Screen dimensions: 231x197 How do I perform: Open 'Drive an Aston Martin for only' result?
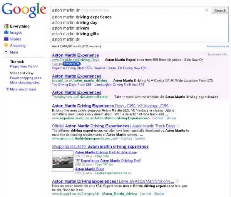[113, 181]
